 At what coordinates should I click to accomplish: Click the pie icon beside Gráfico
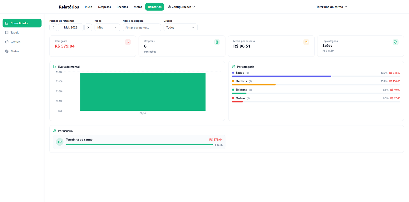click(7, 42)
